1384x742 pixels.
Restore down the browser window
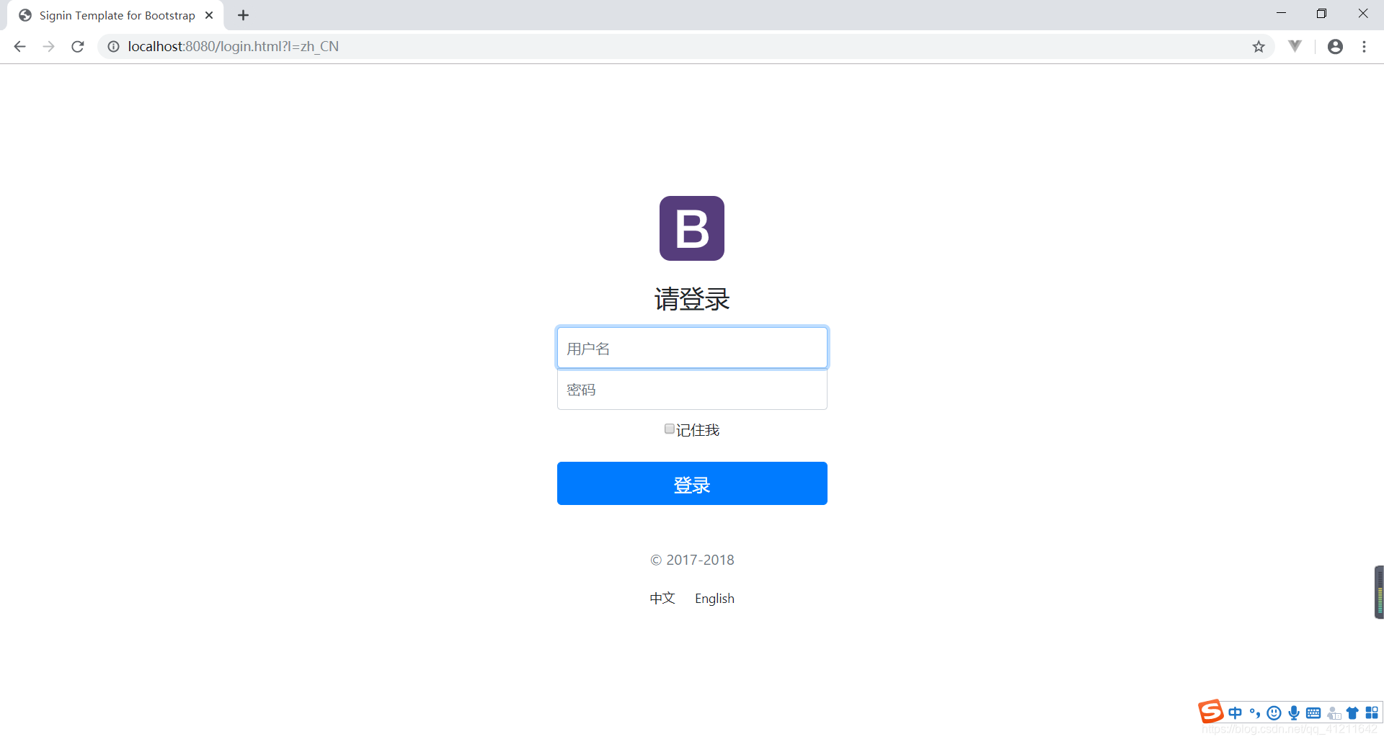click(1321, 14)
